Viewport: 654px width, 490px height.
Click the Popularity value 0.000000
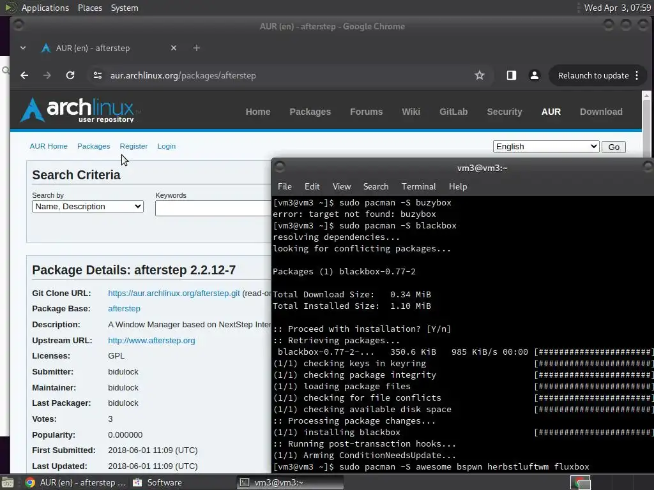(x=125, y=434)
